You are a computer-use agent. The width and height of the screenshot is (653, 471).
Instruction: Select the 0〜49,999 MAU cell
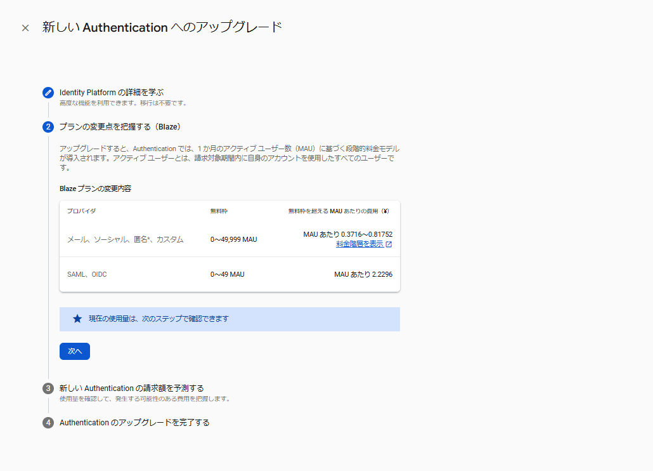click(x=234, y=239)
